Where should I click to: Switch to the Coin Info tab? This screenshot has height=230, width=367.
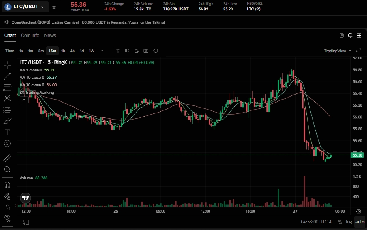30,36
